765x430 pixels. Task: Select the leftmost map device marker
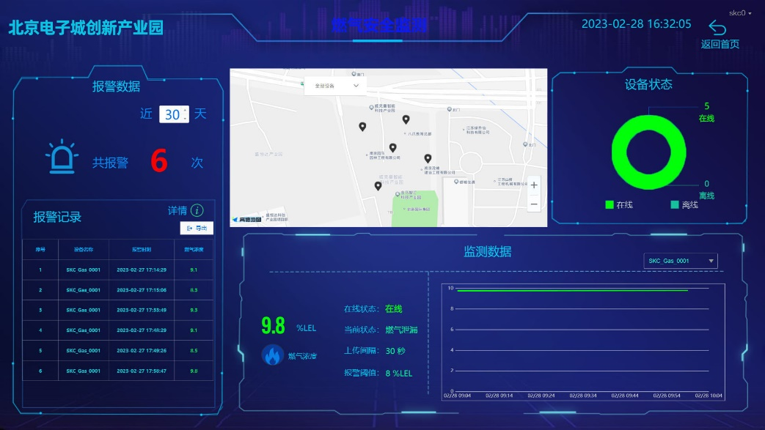point(362,127)
